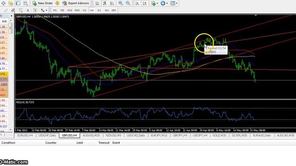Set timeframe to M5
The height and width of the screenshot is (166, 296).
(62, 10)
